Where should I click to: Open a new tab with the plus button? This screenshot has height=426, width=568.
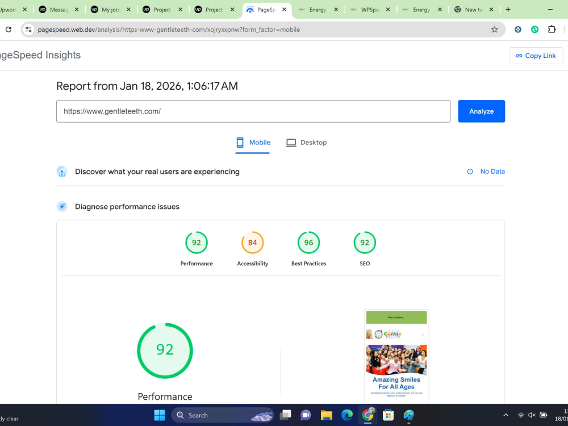pos(508,10)
